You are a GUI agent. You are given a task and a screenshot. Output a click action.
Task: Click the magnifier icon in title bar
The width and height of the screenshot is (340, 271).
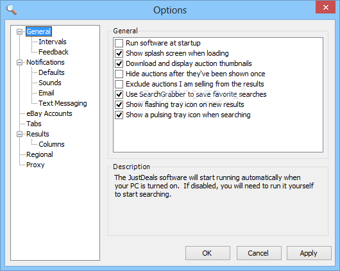(x=12, y=10)
